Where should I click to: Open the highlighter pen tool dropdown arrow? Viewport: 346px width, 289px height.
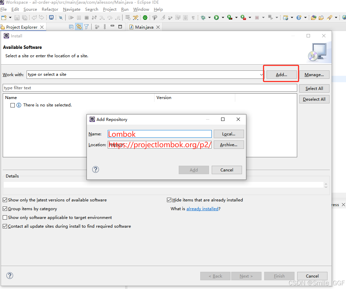point(336,18)
